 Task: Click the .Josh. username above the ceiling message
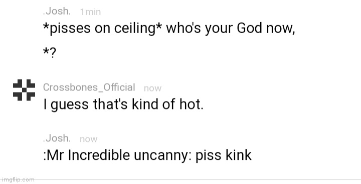click(57, 11)
